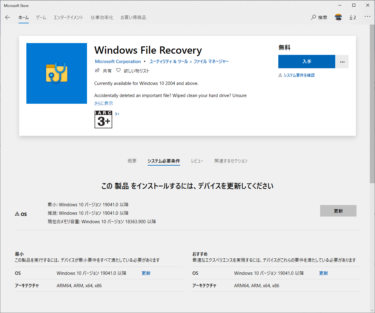Viewport: 375px width, 313px height.
Task: Open the Microsoft Corporation publisher link
Action: 118,61
